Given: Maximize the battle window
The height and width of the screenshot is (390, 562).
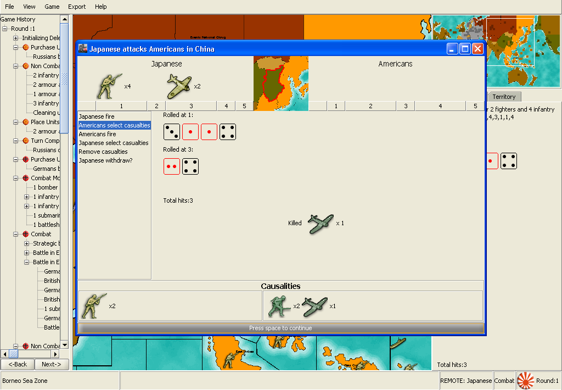Looking at the screenshot, I should coord(465,48).
